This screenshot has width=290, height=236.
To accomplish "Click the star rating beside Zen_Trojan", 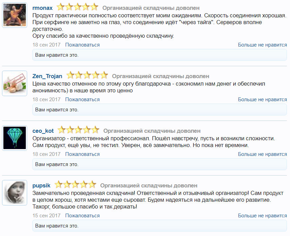I will [x=87, y=76].
